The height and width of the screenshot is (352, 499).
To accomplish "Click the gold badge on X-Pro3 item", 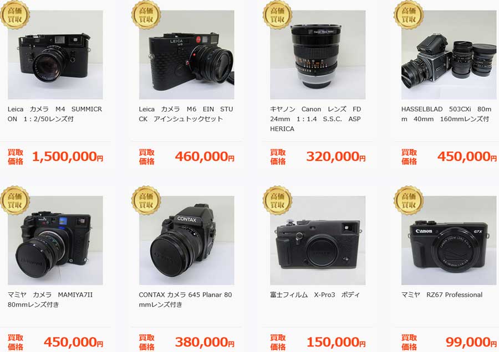I will pyautogui.click(x=277, y=200).
